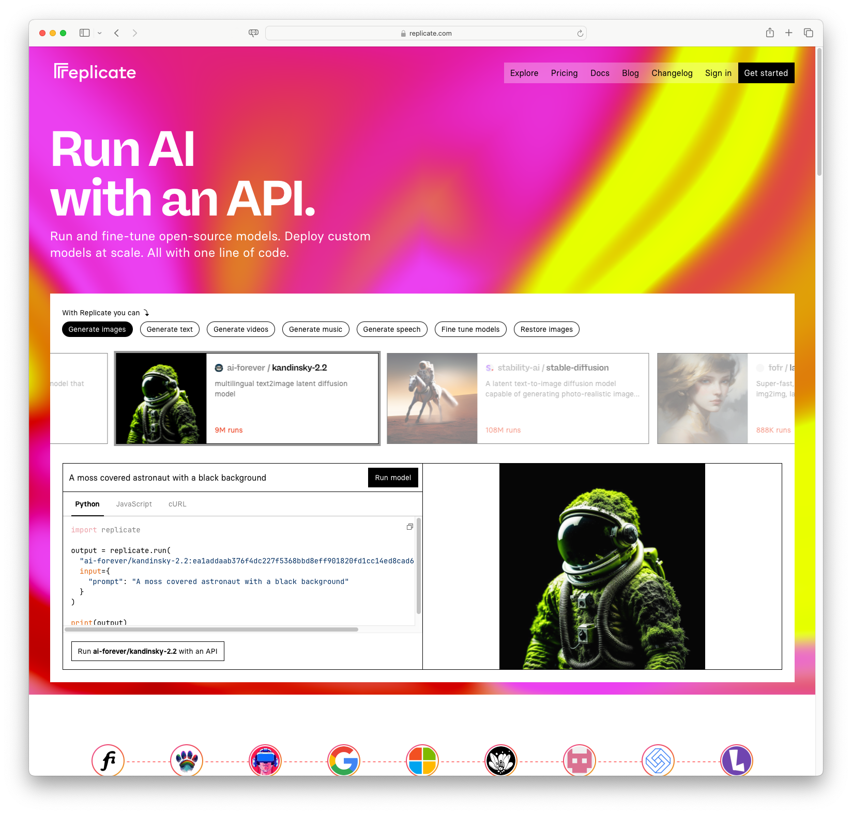
Task: Show tab overview icon
Action: point(809,33)
